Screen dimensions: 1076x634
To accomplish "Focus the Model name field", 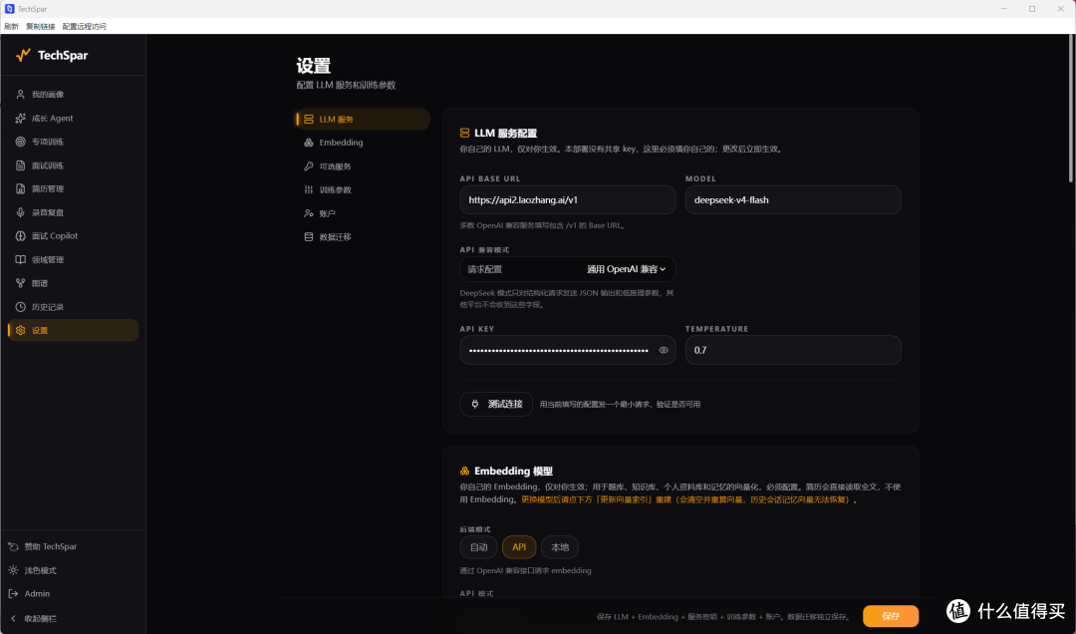I will click(793, 200).
